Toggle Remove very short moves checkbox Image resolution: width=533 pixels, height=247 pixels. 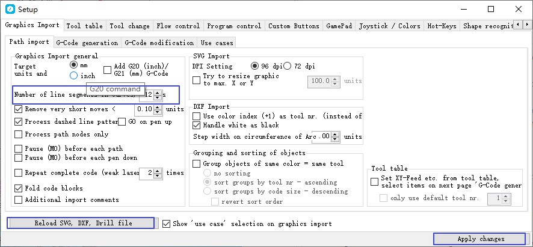tap(19, 109)
